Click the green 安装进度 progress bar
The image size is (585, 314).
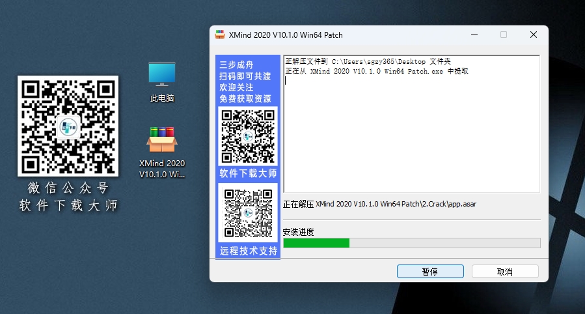(x=412, y=243)
